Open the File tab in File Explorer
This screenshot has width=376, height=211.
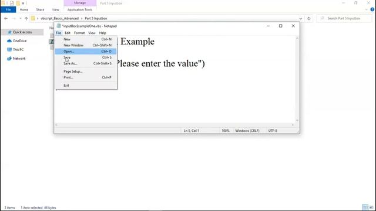point(8,9)
